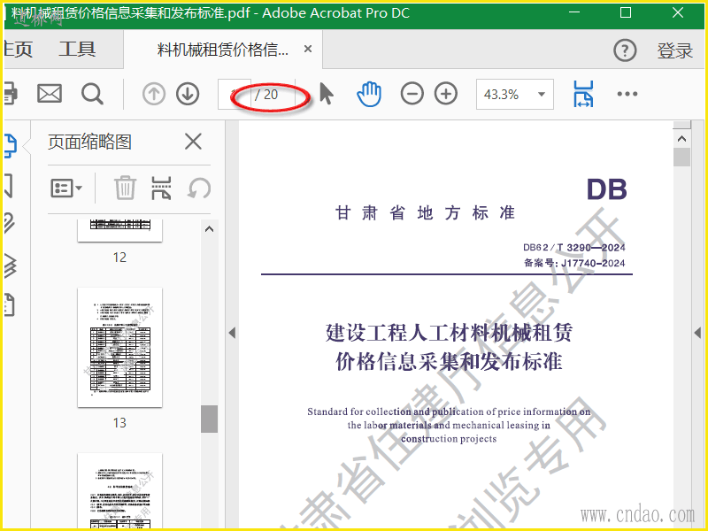
Task: Activate the selection arrow tool
Action: pyautogui.click(x=326, y=94)
